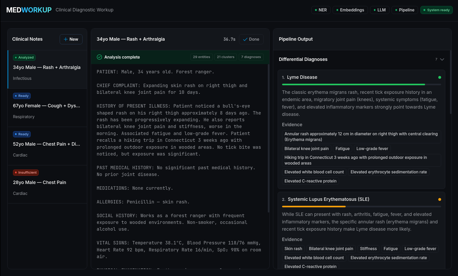
Task: Click the Hiking trip in Connecticut evidence tag
Action: 361,160
